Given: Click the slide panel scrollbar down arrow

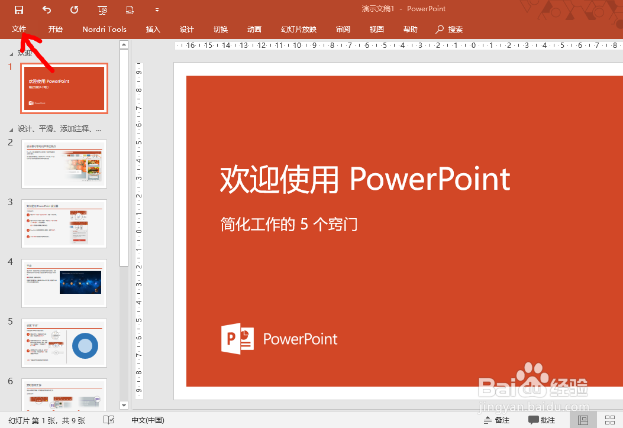Looking at the screenshot, I should pyautogui.click(x=124, y=406).
